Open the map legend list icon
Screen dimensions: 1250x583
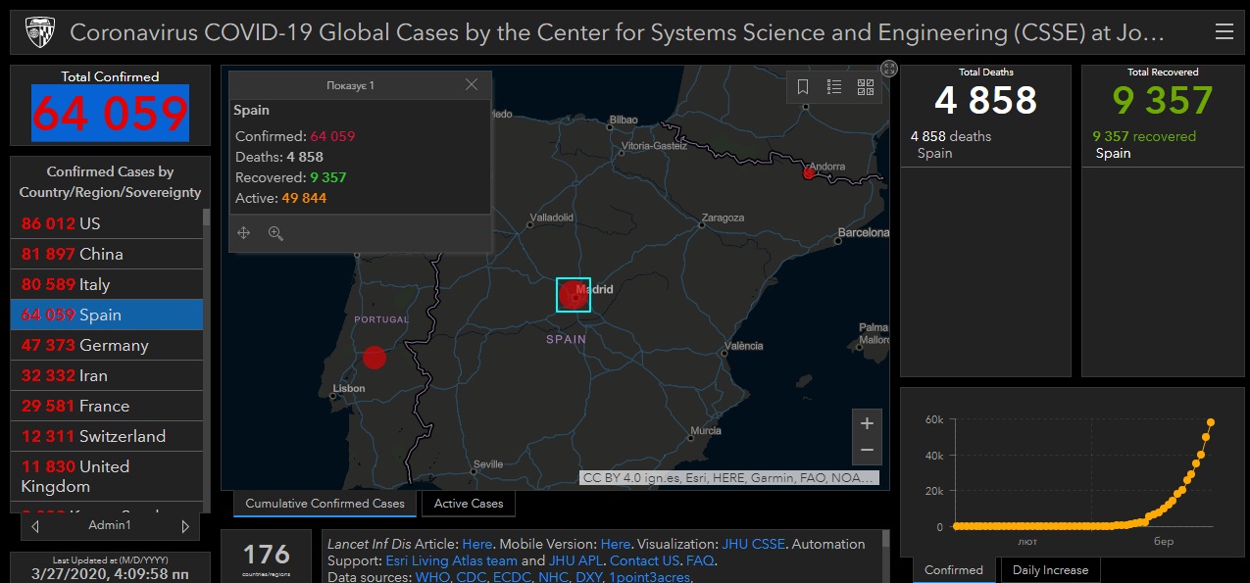834,87
